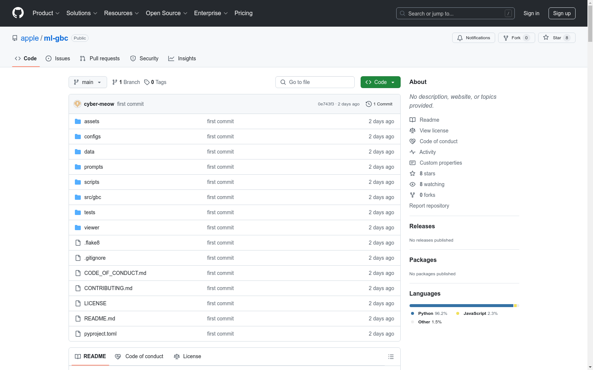
Task: Click the data folder icon
Action: coord(78,152)
